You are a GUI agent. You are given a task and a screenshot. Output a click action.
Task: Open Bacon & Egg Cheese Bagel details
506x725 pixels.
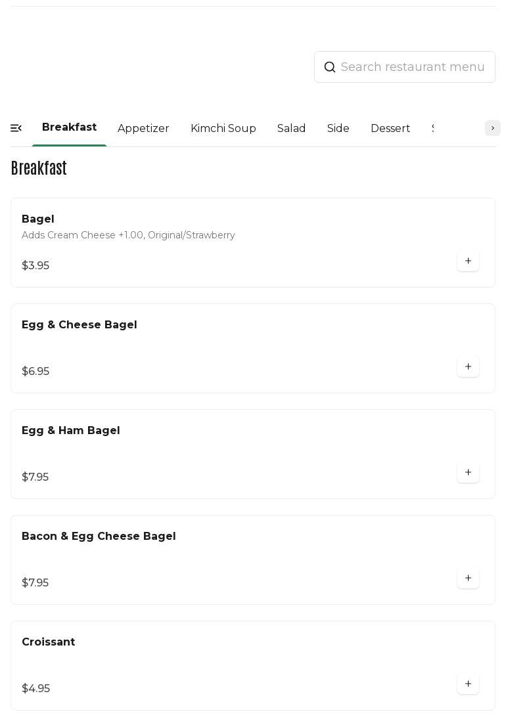coord(99,537)
